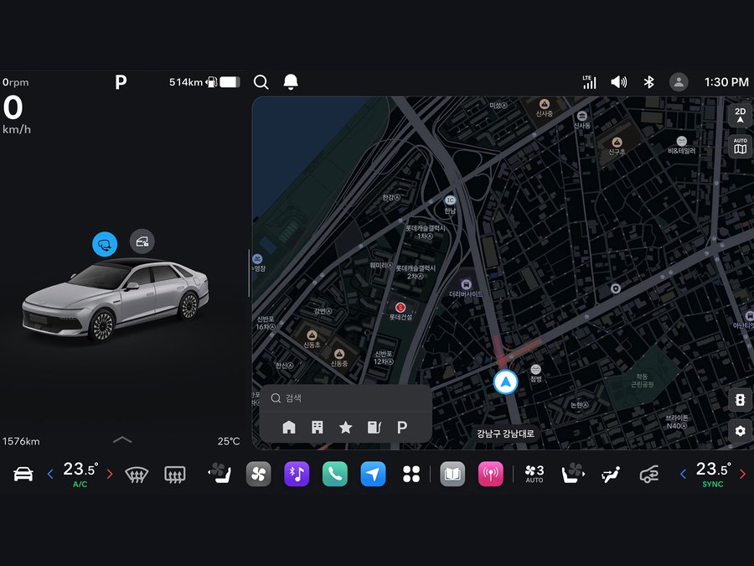754x566 pixels.
Task: Expand the vehicle panel with the up chevron
Action: click(122, 439)
